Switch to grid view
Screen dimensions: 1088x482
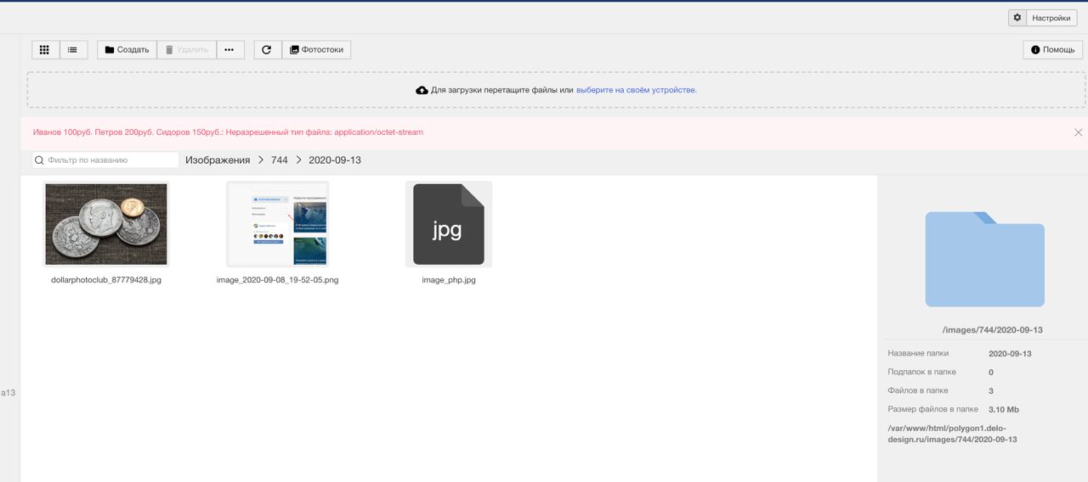pyautogui.click(x=45, y=50)
